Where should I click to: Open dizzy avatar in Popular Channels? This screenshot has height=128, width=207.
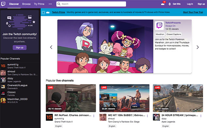point(3,80)
